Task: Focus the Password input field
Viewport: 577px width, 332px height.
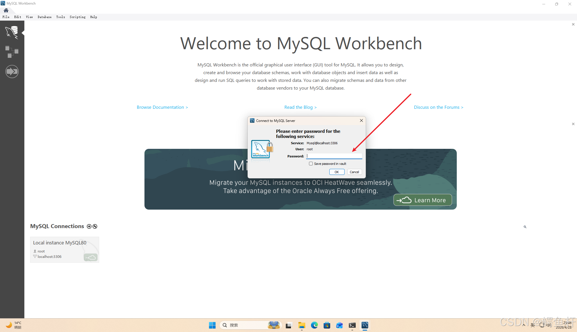Action: coord(334,156)
